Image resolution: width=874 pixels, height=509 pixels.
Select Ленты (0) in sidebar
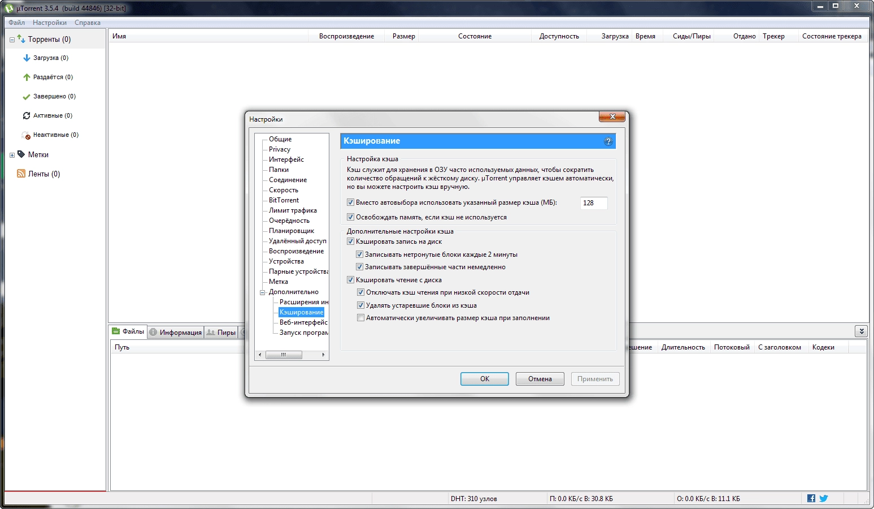click(44, 174)
